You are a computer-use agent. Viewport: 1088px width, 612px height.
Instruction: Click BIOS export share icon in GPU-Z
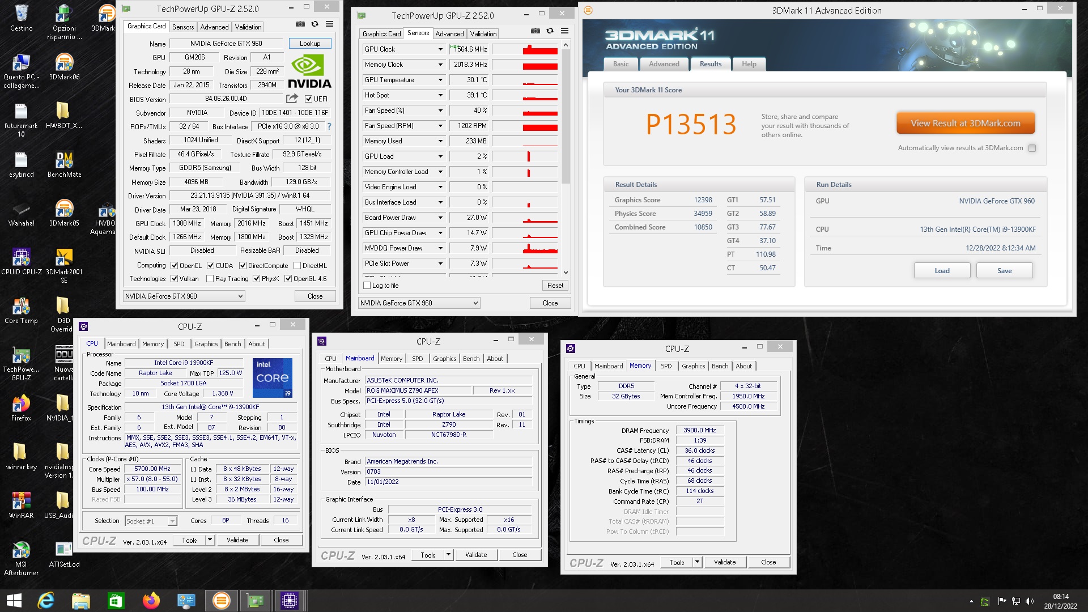(x=292, y=99)
